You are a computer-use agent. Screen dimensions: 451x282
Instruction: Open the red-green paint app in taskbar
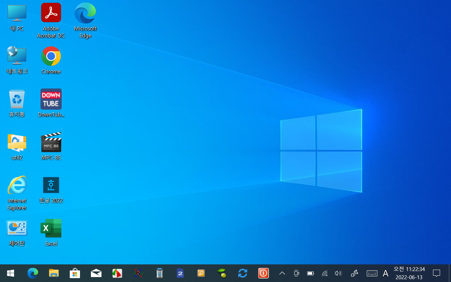click(117, 273)
